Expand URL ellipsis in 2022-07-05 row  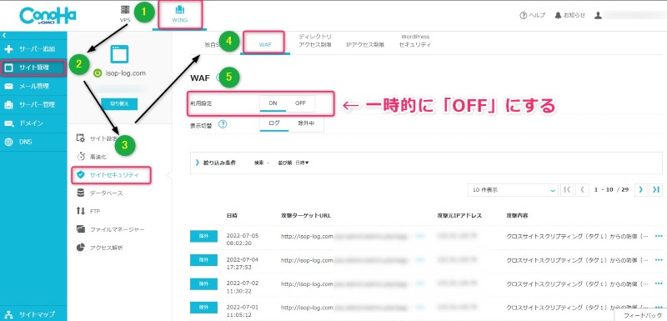[420, 236]
